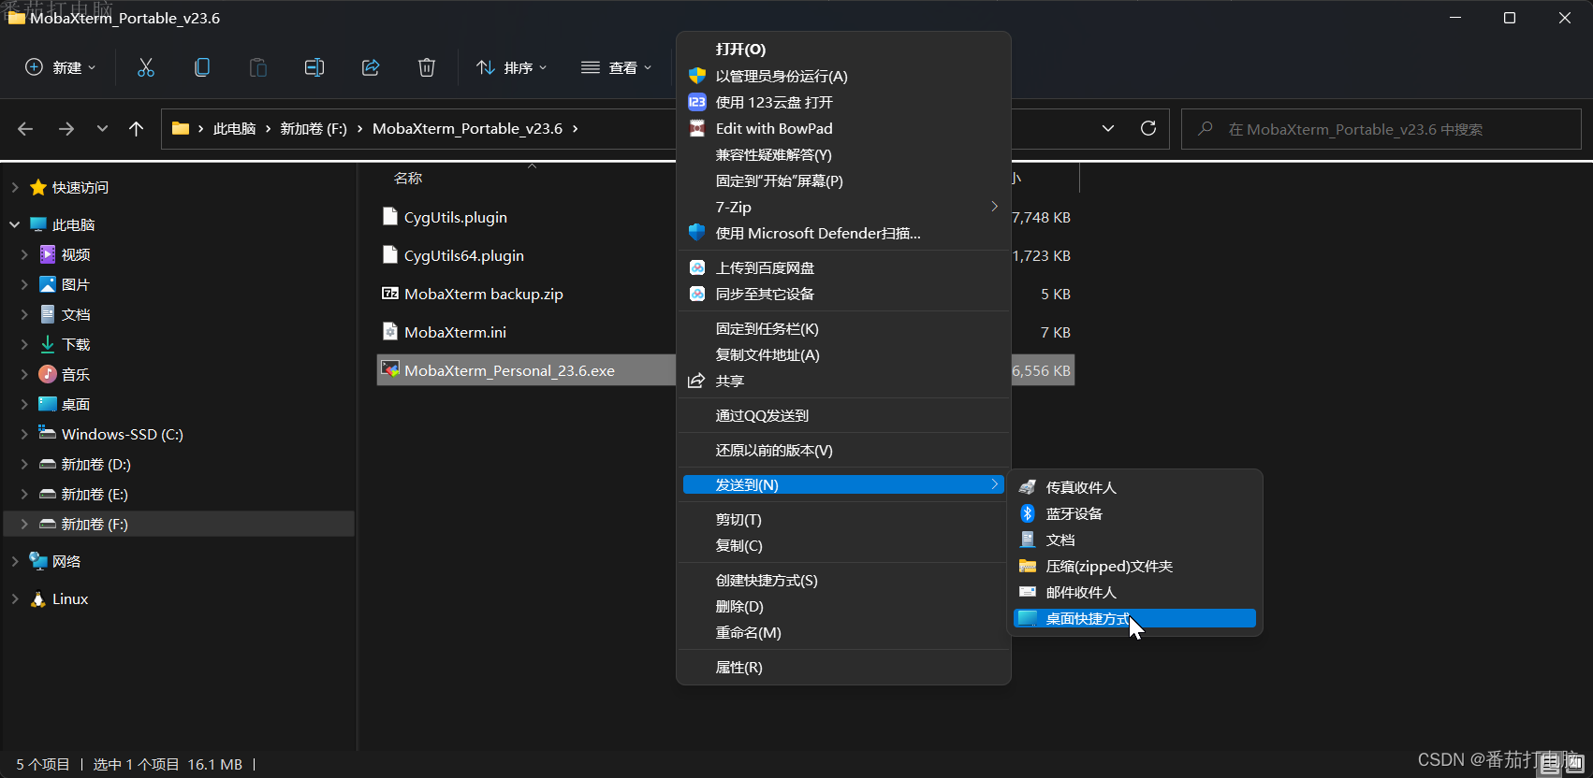Click the Rename icon in toolbar
Image resolution: width=1593 pixels, height=778 pixels.
(x=314, y=67)
